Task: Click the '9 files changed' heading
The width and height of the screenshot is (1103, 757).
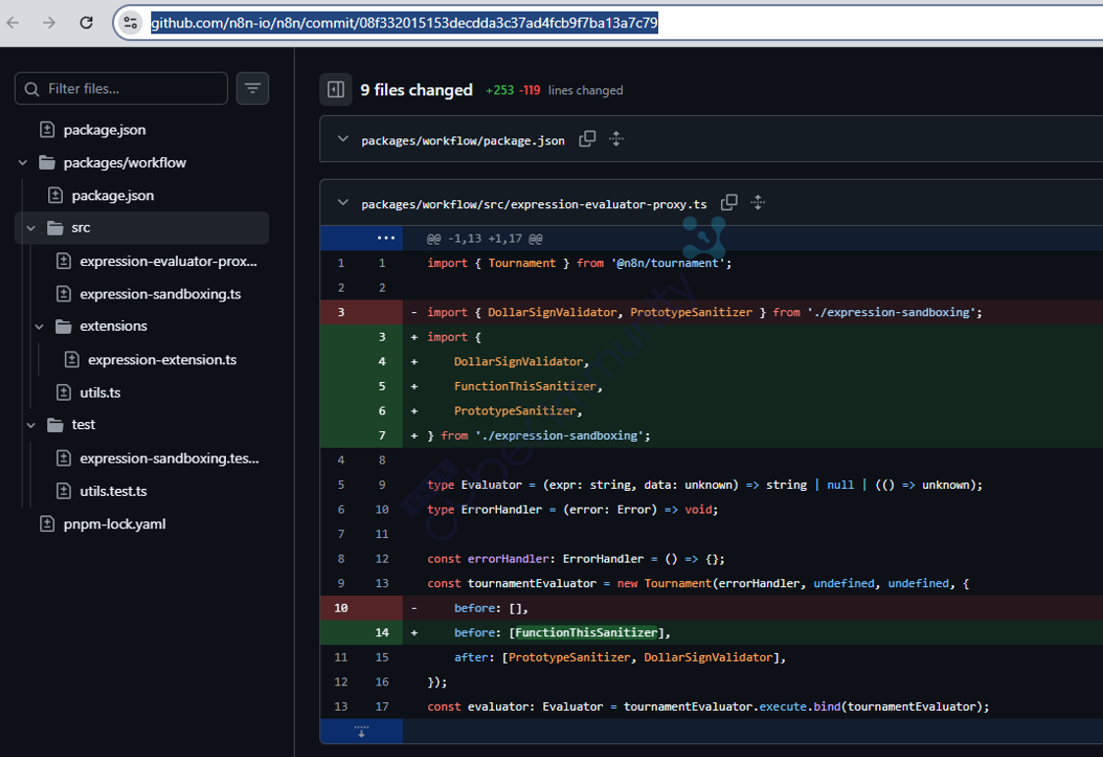Action: coord(416,90)
